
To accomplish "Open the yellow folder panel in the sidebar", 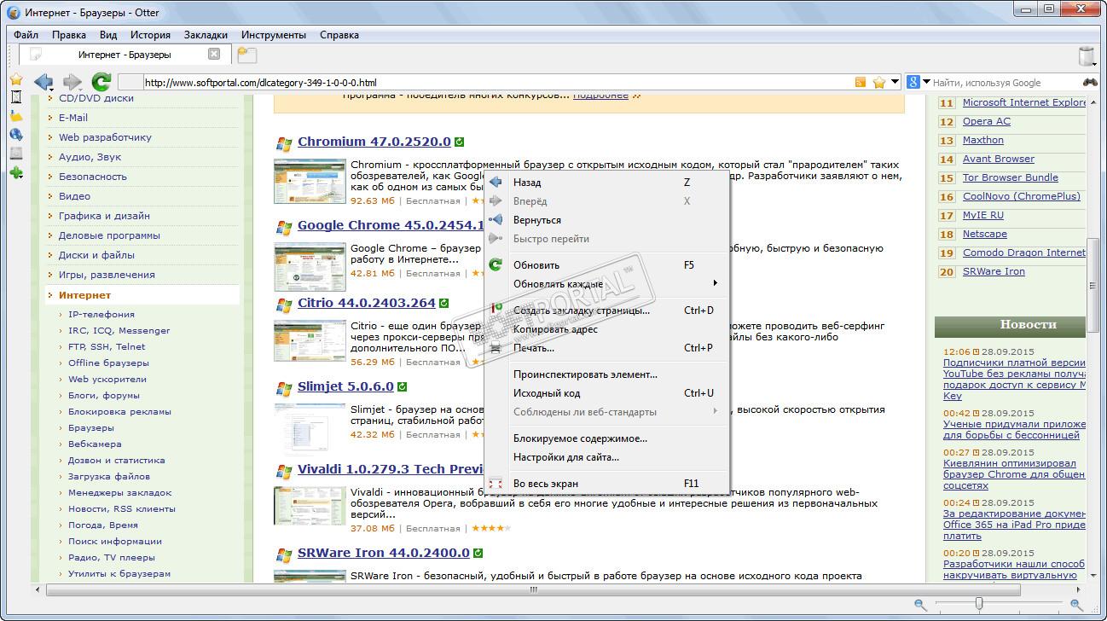I will (15, 116).
